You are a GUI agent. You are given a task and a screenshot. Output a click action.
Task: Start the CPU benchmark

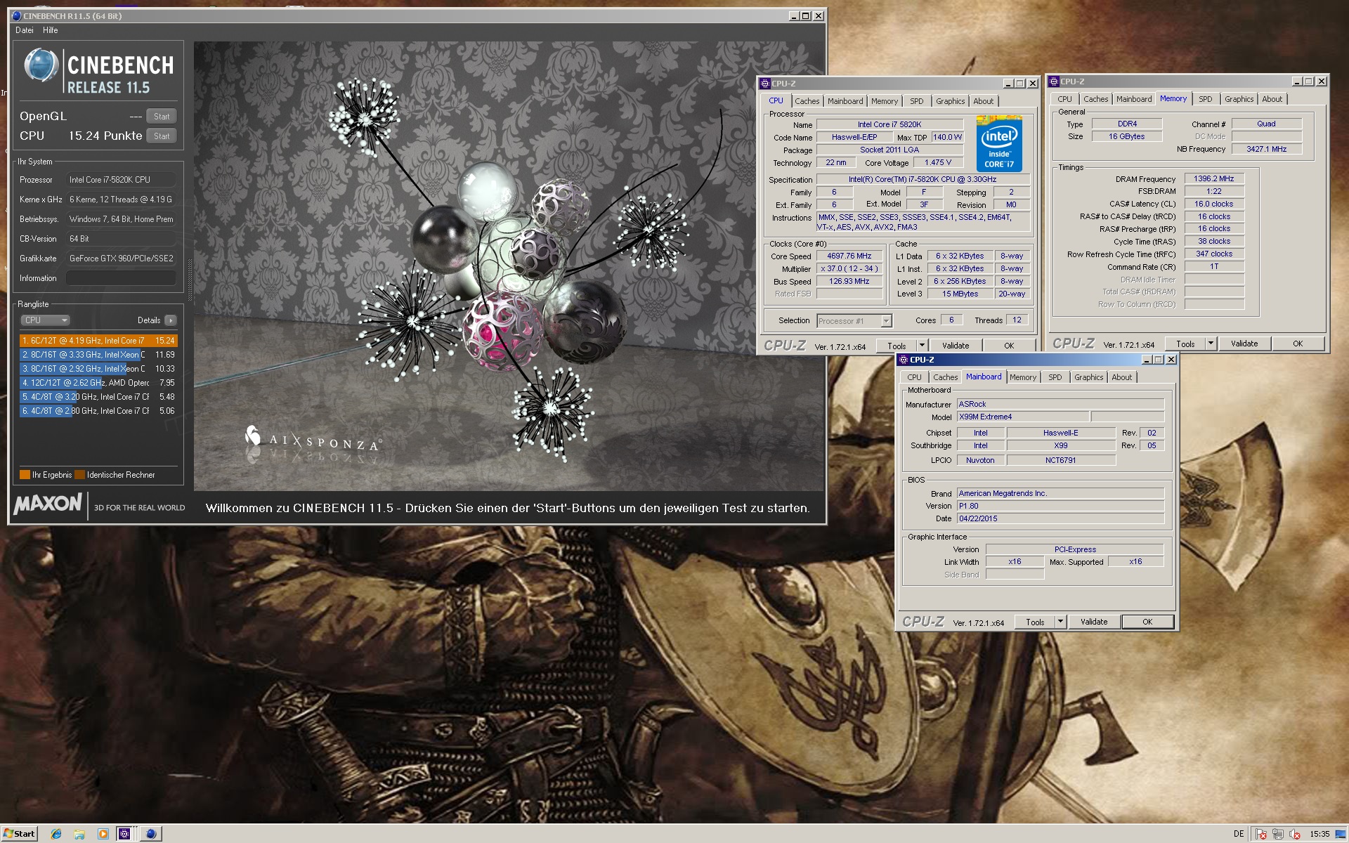click(162, 136)
